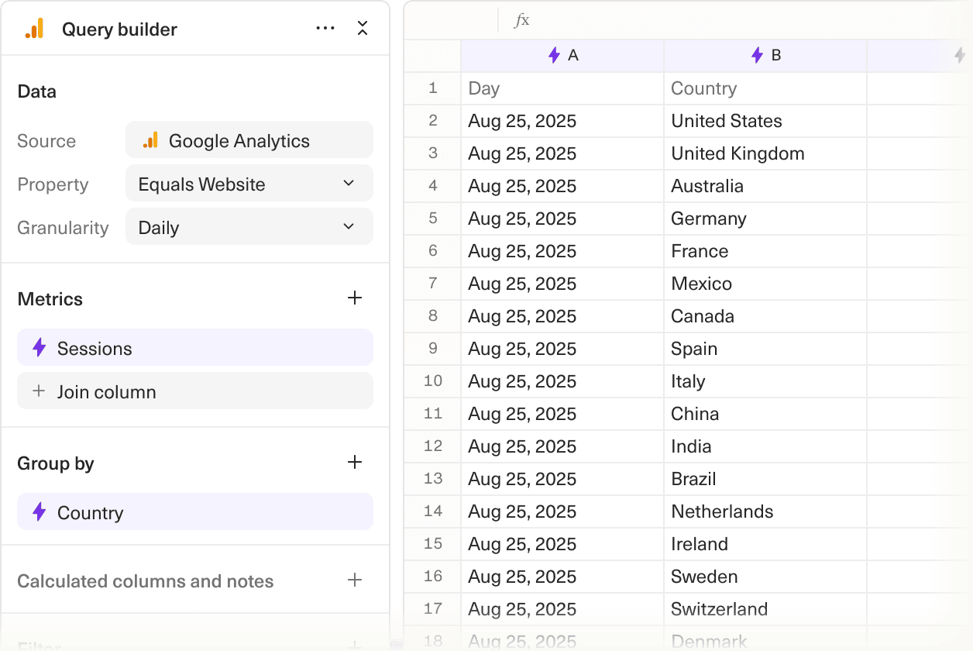Image resolution: width=973 pixels, height=651 pixels.
Task: Select row 5 containing Germany
Action: [x=431, y=219]
